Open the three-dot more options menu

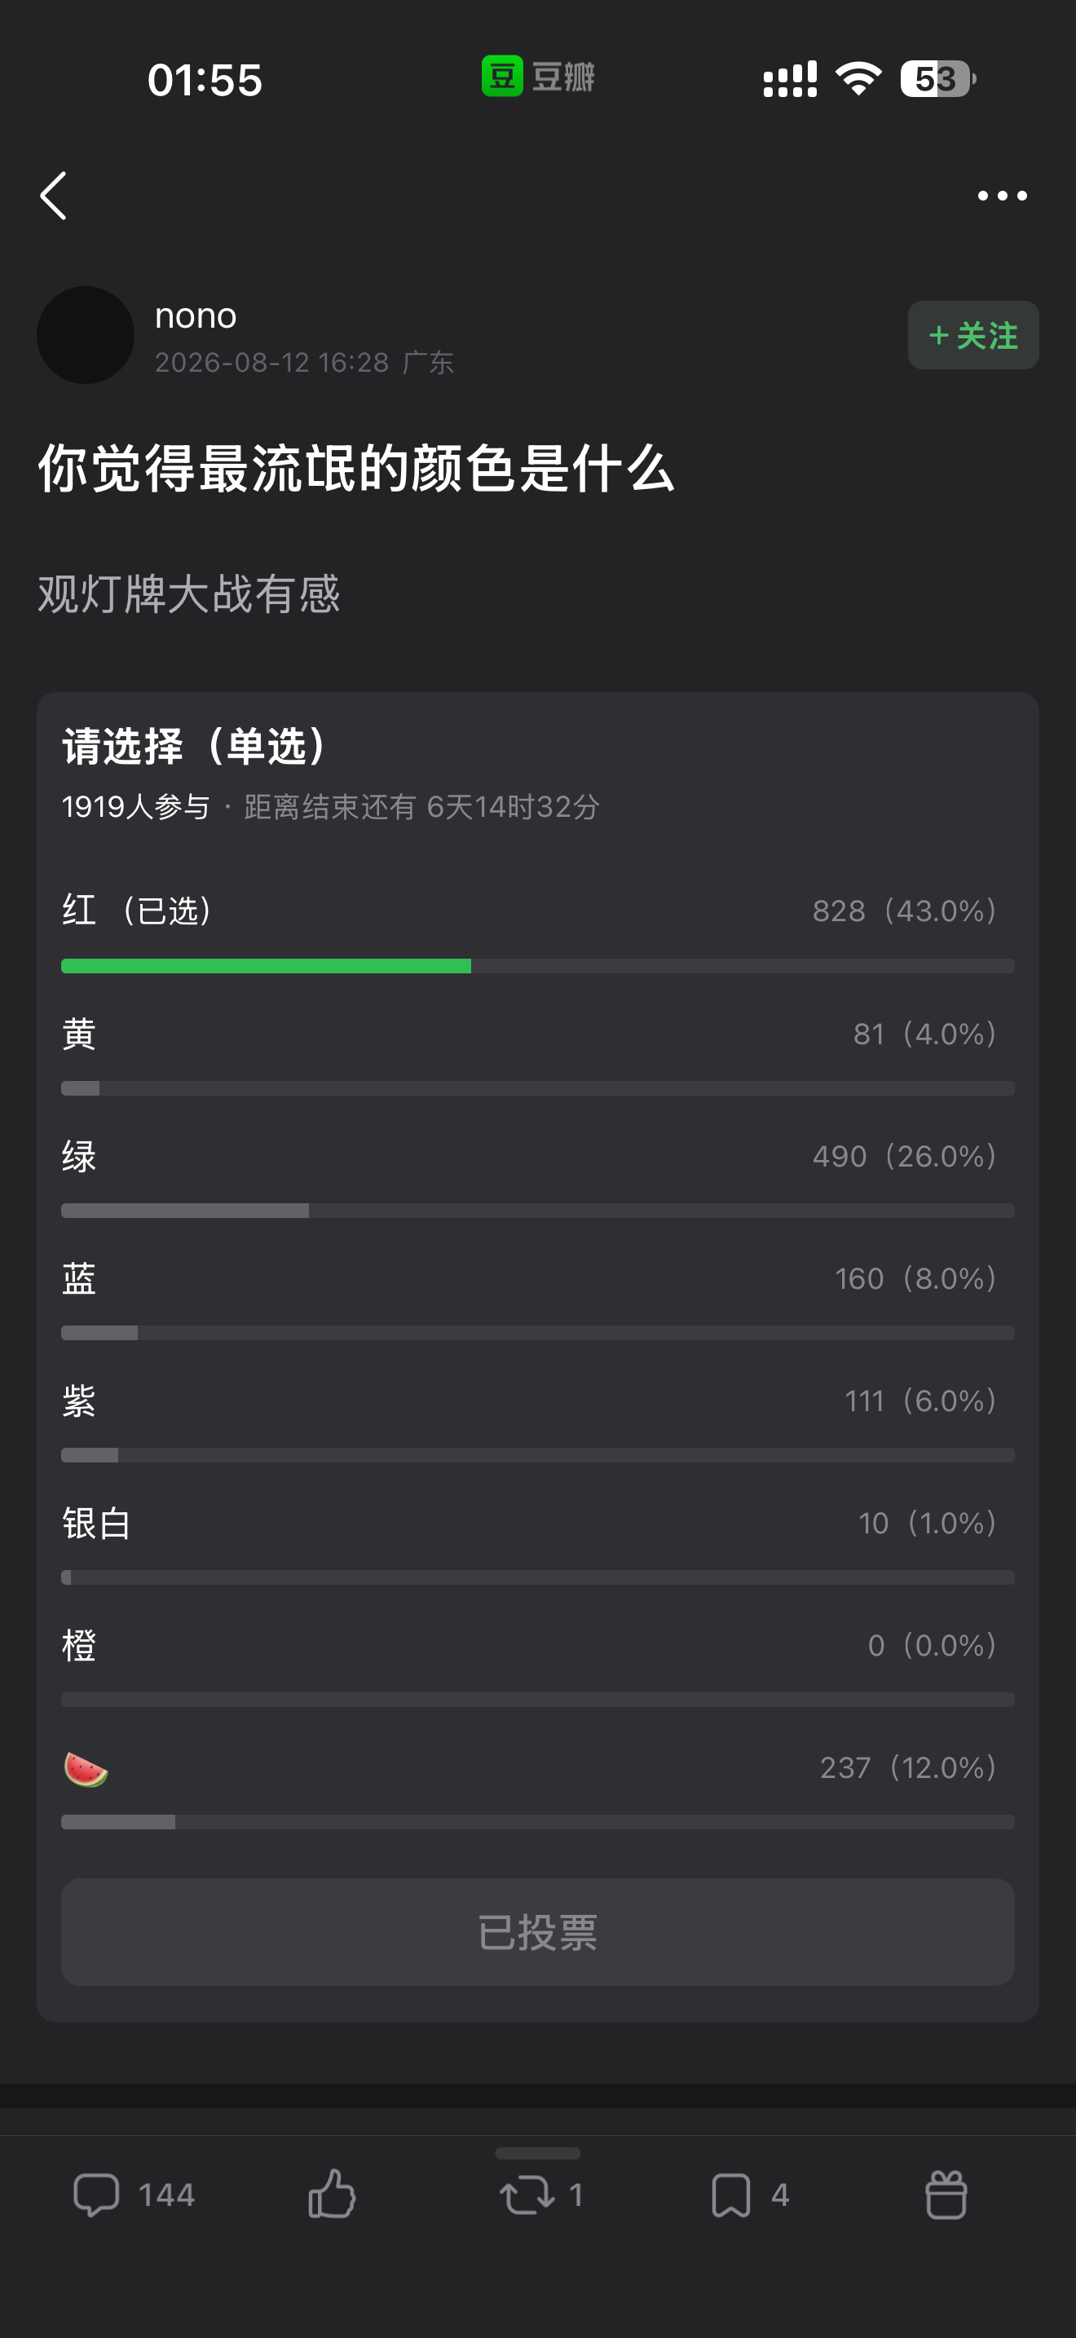coord(1002,195)
